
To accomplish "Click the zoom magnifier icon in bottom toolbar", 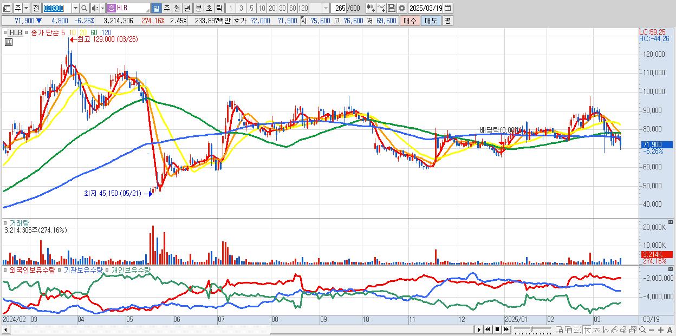I will [642, 330].
